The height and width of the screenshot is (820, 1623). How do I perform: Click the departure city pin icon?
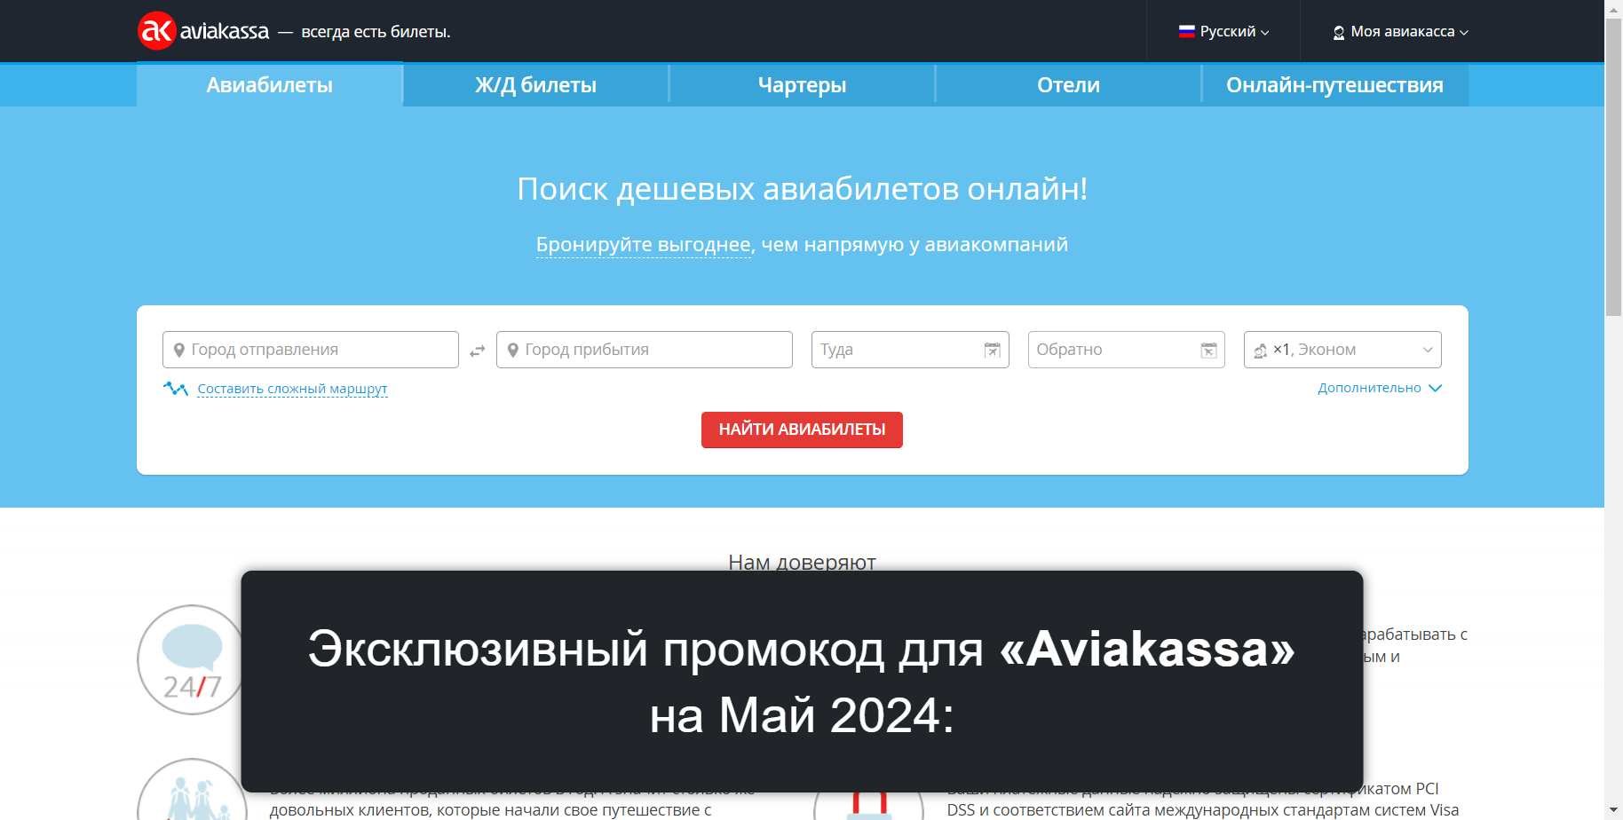[179, 351]
